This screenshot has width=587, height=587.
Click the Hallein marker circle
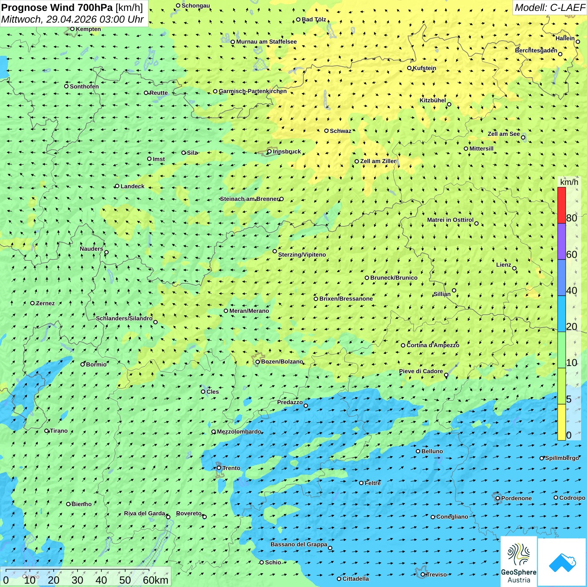(x=578, y=42)
